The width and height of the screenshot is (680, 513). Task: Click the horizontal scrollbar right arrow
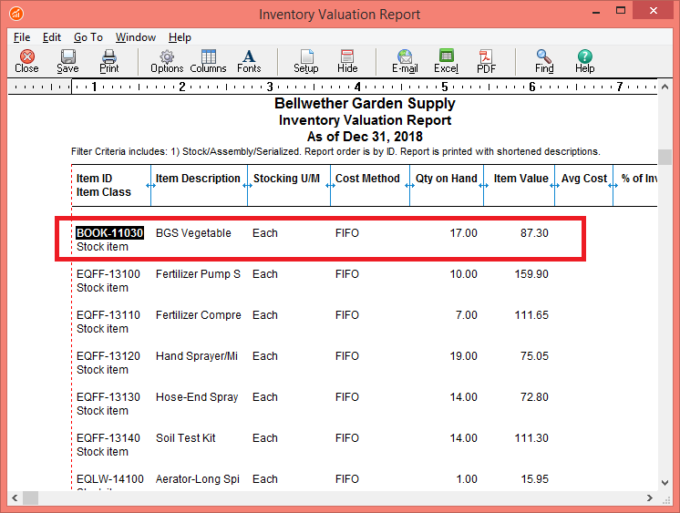[650, 498]
